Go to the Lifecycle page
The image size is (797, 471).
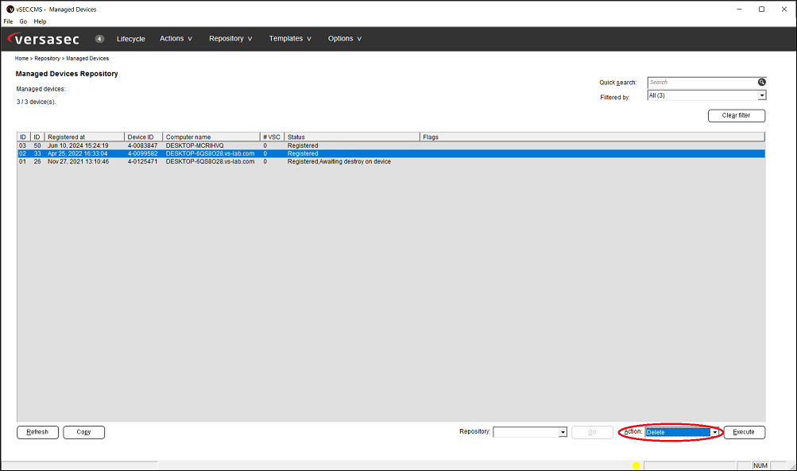(x=130, y=39)
